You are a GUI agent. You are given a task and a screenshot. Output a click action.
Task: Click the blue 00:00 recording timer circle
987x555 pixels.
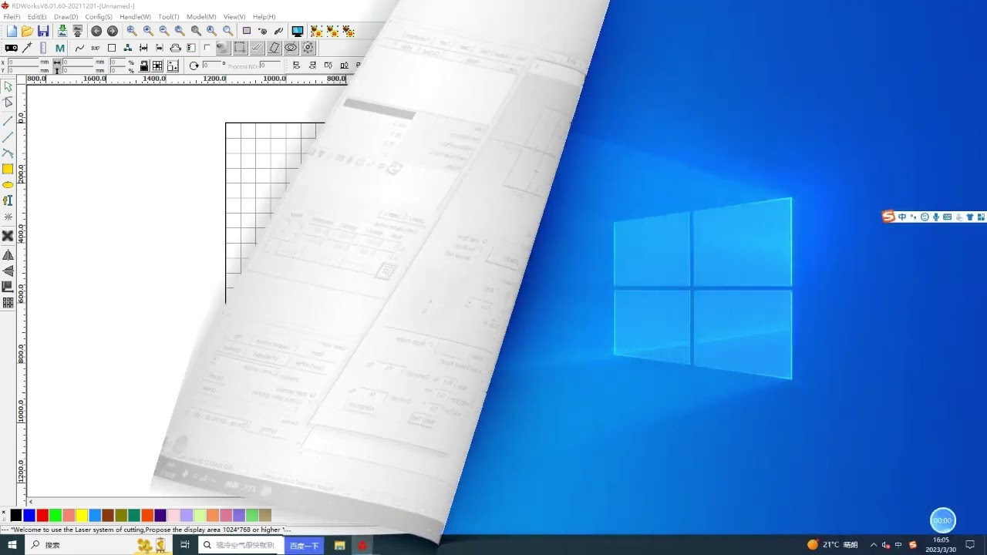click(942, 520)
